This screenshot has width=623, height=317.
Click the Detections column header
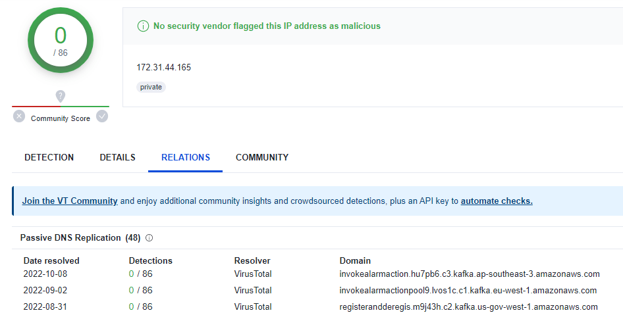click(x=151, y=260)
